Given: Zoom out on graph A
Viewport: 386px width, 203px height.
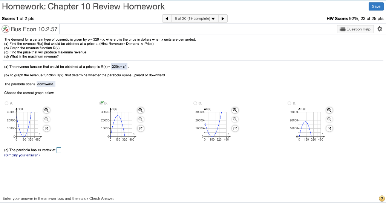Looking at the screenshot, I should coord(46,119).
